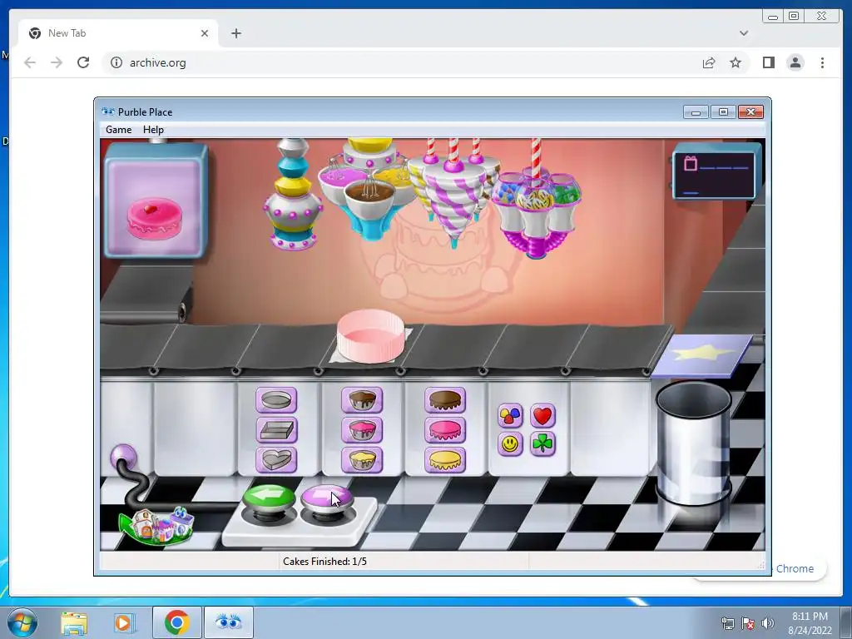The height and width of the screenshot is (639, 852).
Task: Close the New Tab browser tab
Action: coord(205,33)
